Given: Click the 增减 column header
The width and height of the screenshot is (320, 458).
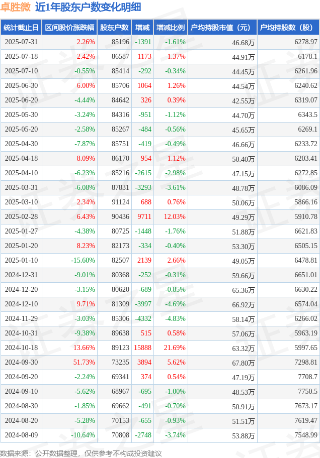Looking at the screenshot, I should click(x=142, y=28).
